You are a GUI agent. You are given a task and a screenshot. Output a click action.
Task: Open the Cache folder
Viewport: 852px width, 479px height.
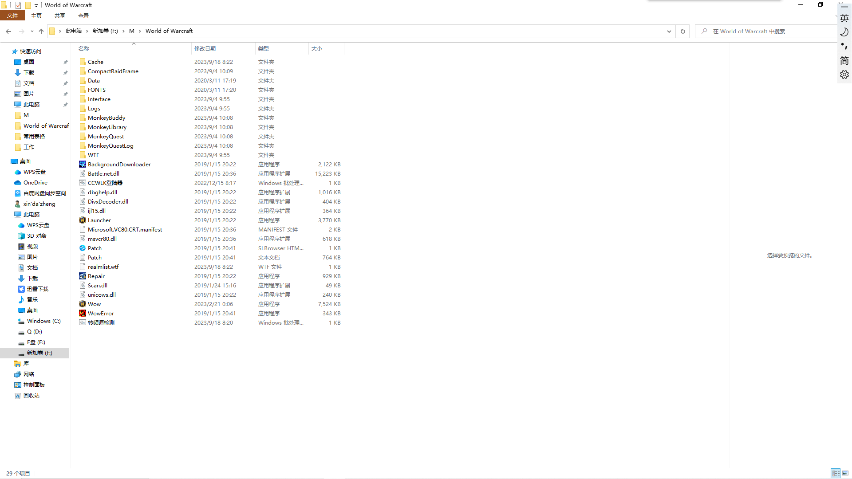tap(95, 62)
